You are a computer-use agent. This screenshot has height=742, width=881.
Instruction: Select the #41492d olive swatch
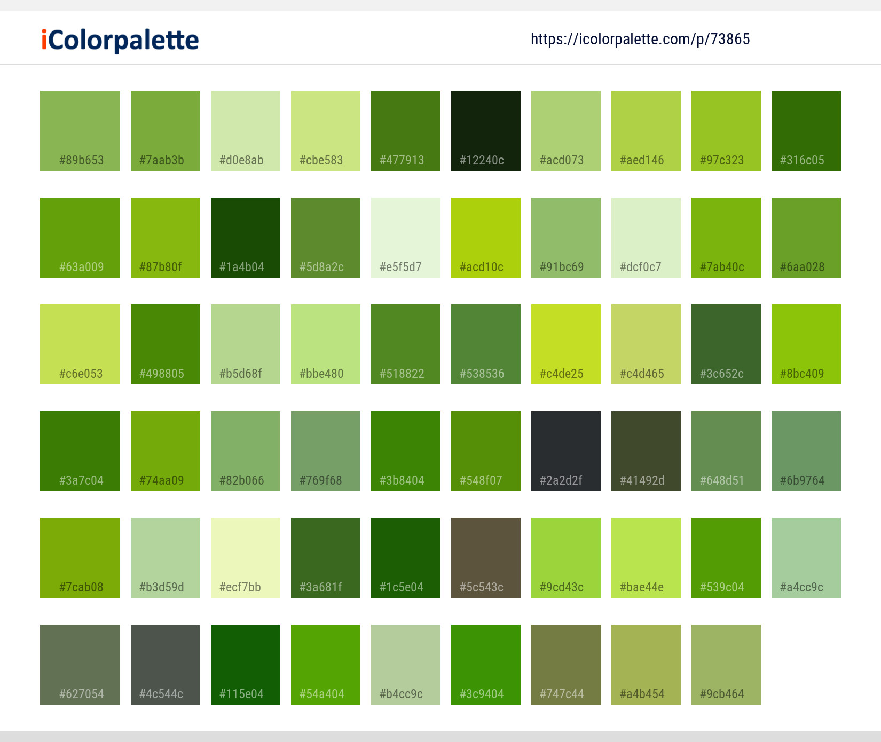pyautogui.click(x=646, y=451)
